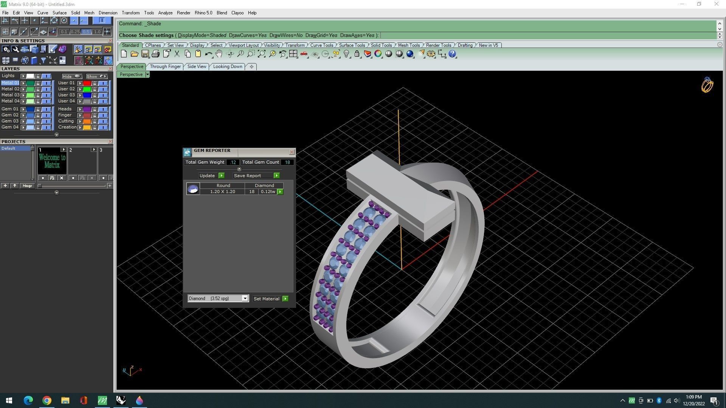Open Options with the gear icon
The image size is (726, 408).
point(431,54)
